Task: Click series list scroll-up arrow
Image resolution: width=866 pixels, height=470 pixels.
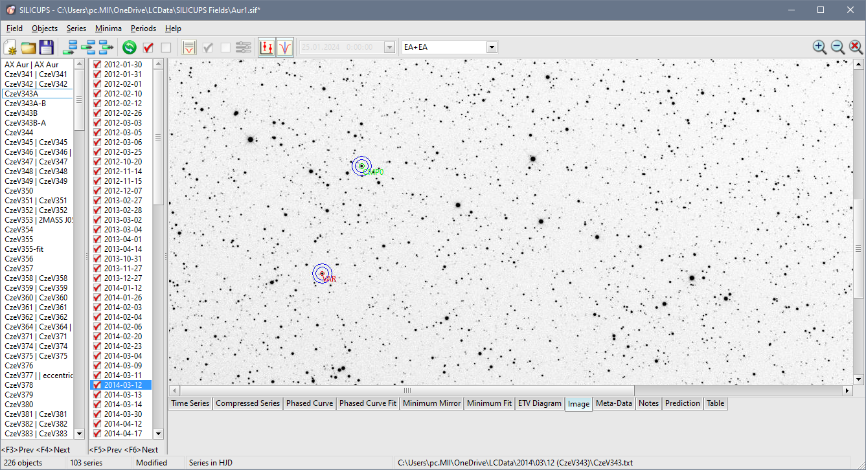Action: pos(159,64)
